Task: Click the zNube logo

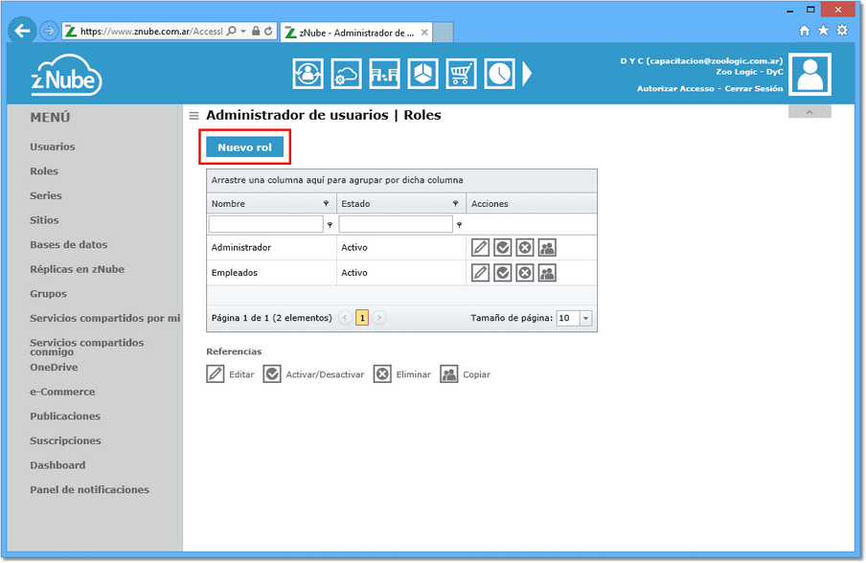Action: pyautogui.click(x=66, y=75)
